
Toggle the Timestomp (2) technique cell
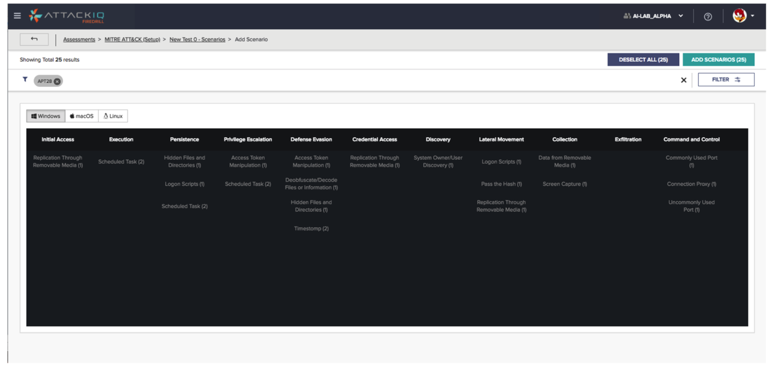[311, 228]
